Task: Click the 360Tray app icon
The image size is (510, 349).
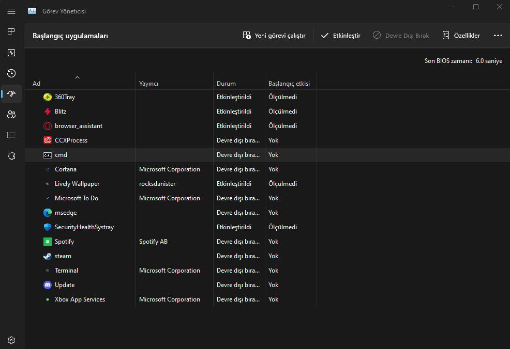Action: pyautogui.click(x=48, y=97)
